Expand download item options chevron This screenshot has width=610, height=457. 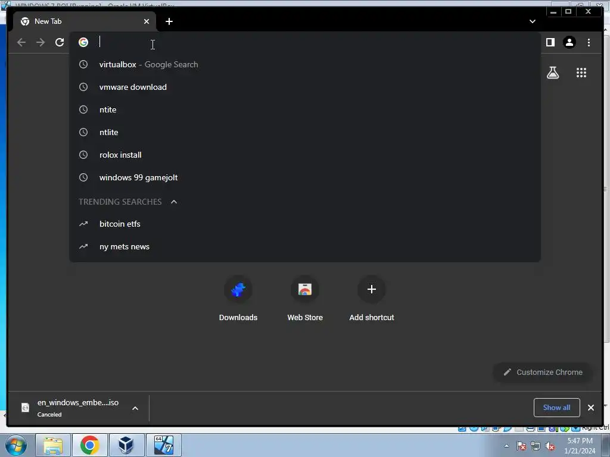pos(135,408)
